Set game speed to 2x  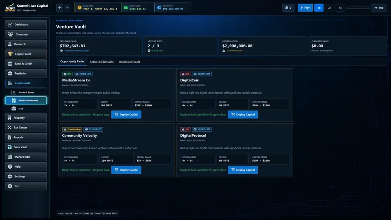(x=330, y=8)
